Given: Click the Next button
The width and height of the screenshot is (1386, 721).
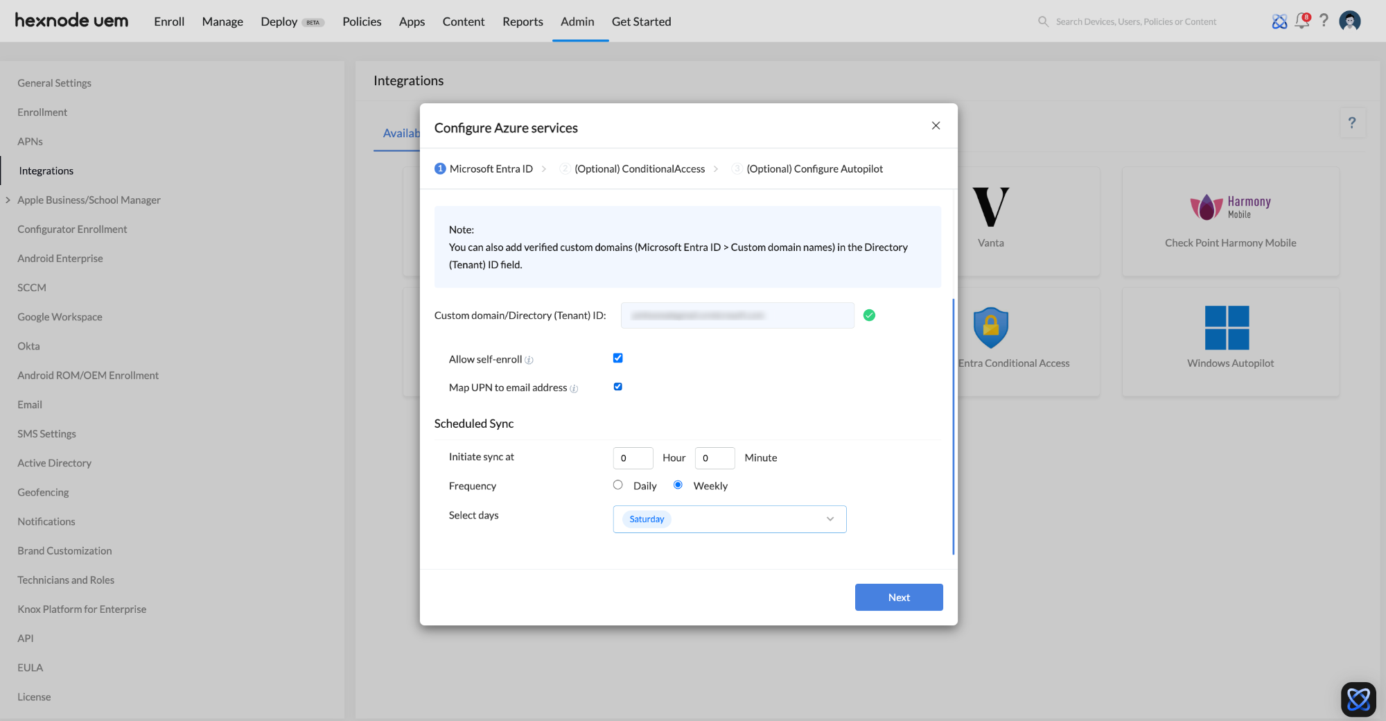Looking at the screenshot, I should pos(899,598).
